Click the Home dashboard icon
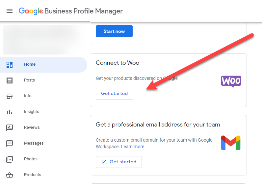The height and width of the screenshot is (185, 262). coord(10,65)
